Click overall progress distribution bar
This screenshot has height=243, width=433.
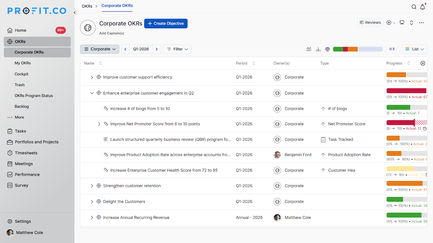tap(358, 49)
